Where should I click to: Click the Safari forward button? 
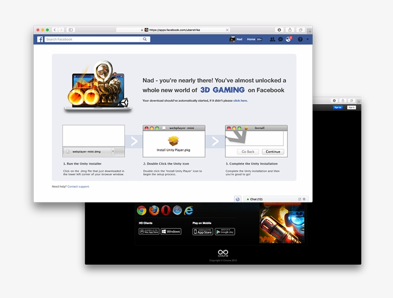[61, 30]
